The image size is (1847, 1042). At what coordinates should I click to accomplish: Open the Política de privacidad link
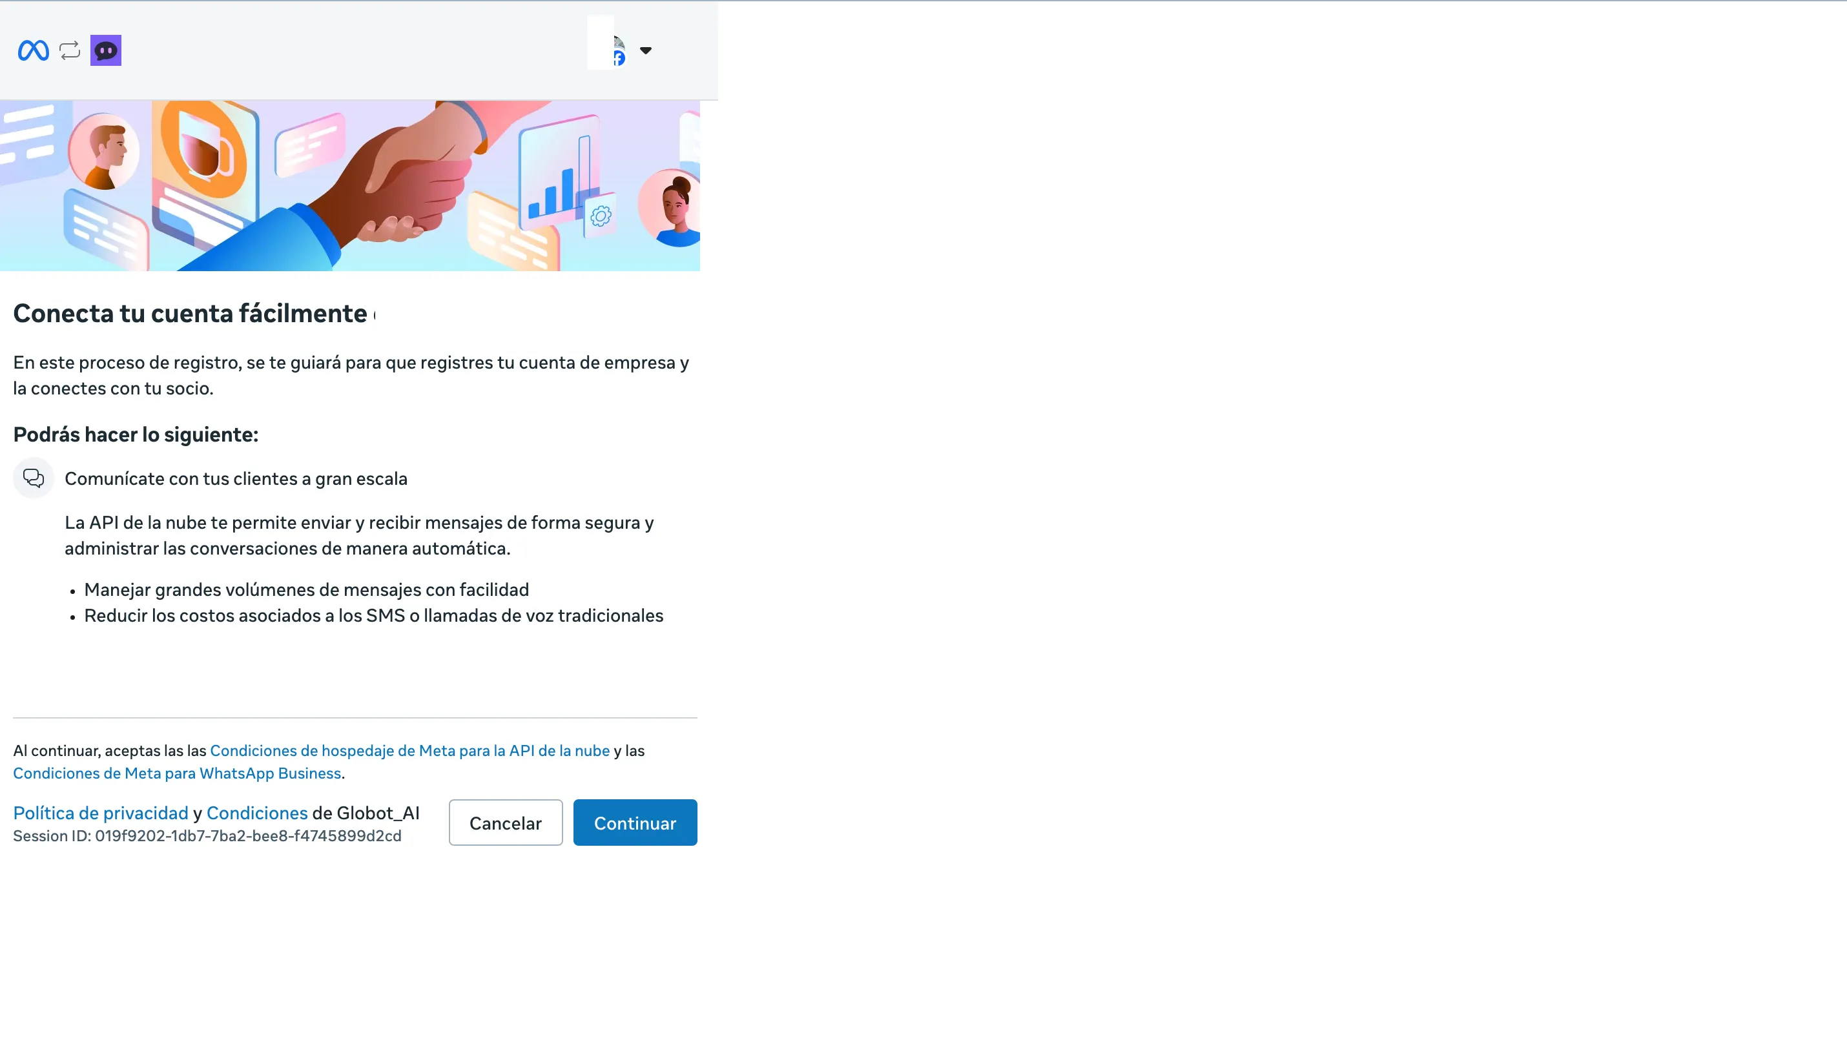[x=100, y=813]
